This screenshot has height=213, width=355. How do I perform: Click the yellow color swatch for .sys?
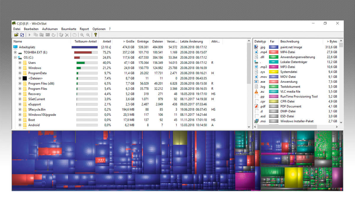[x=273, y=72]
